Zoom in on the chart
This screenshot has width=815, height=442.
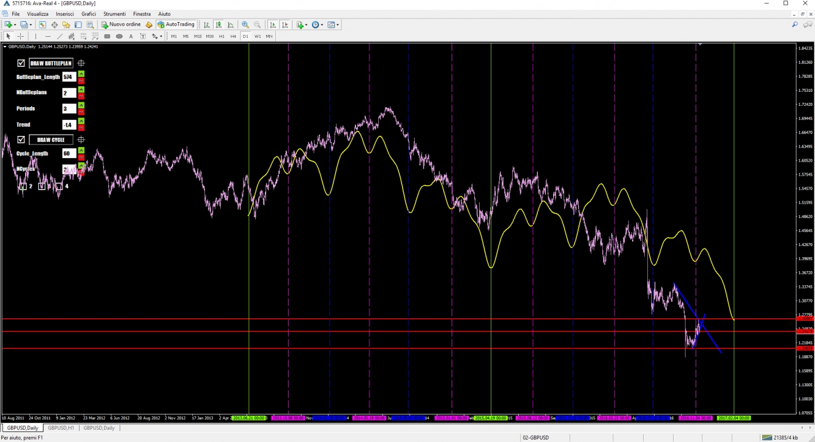[245, 24]
